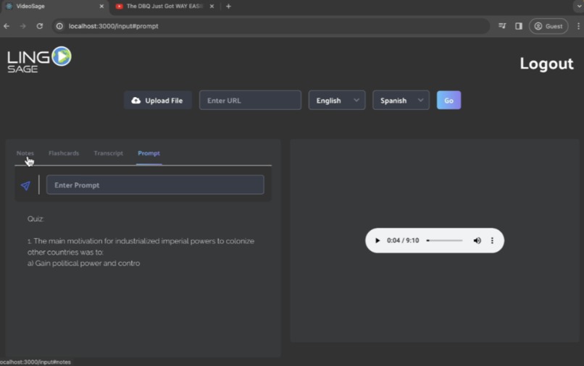Image resolution: width=584 pixels, height=366 pixels.
Task: Open the Guest profile button
Action: (x=548, y=26)
